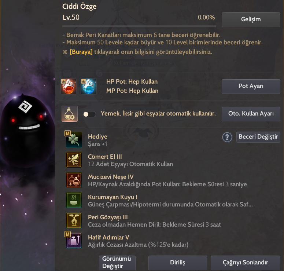Click the Diriliş button
This screenshot has width=284, height=271.
[x=177, y=263]
